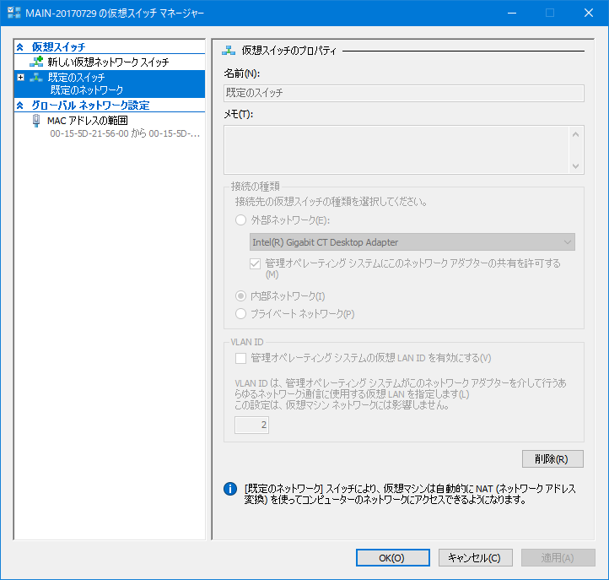The width and height of the screenshot is (609, 580).
Task: Select the プライベート ネットワーク(P) radio button
Action: (240, 314)
